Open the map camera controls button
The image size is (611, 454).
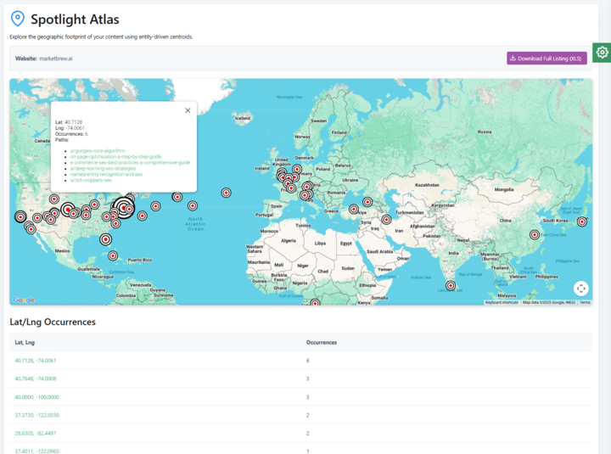tap(581, 289)
